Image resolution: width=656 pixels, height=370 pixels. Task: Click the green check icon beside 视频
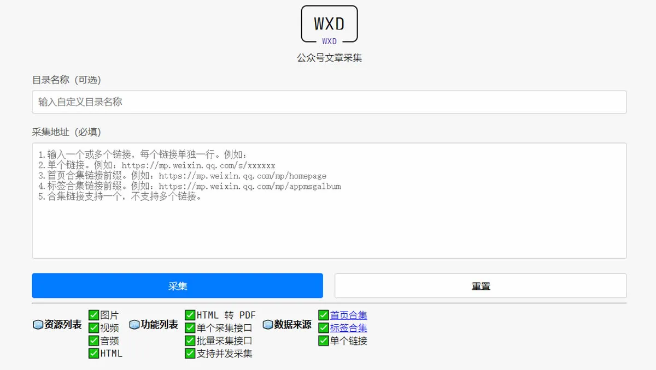[94, 328]
